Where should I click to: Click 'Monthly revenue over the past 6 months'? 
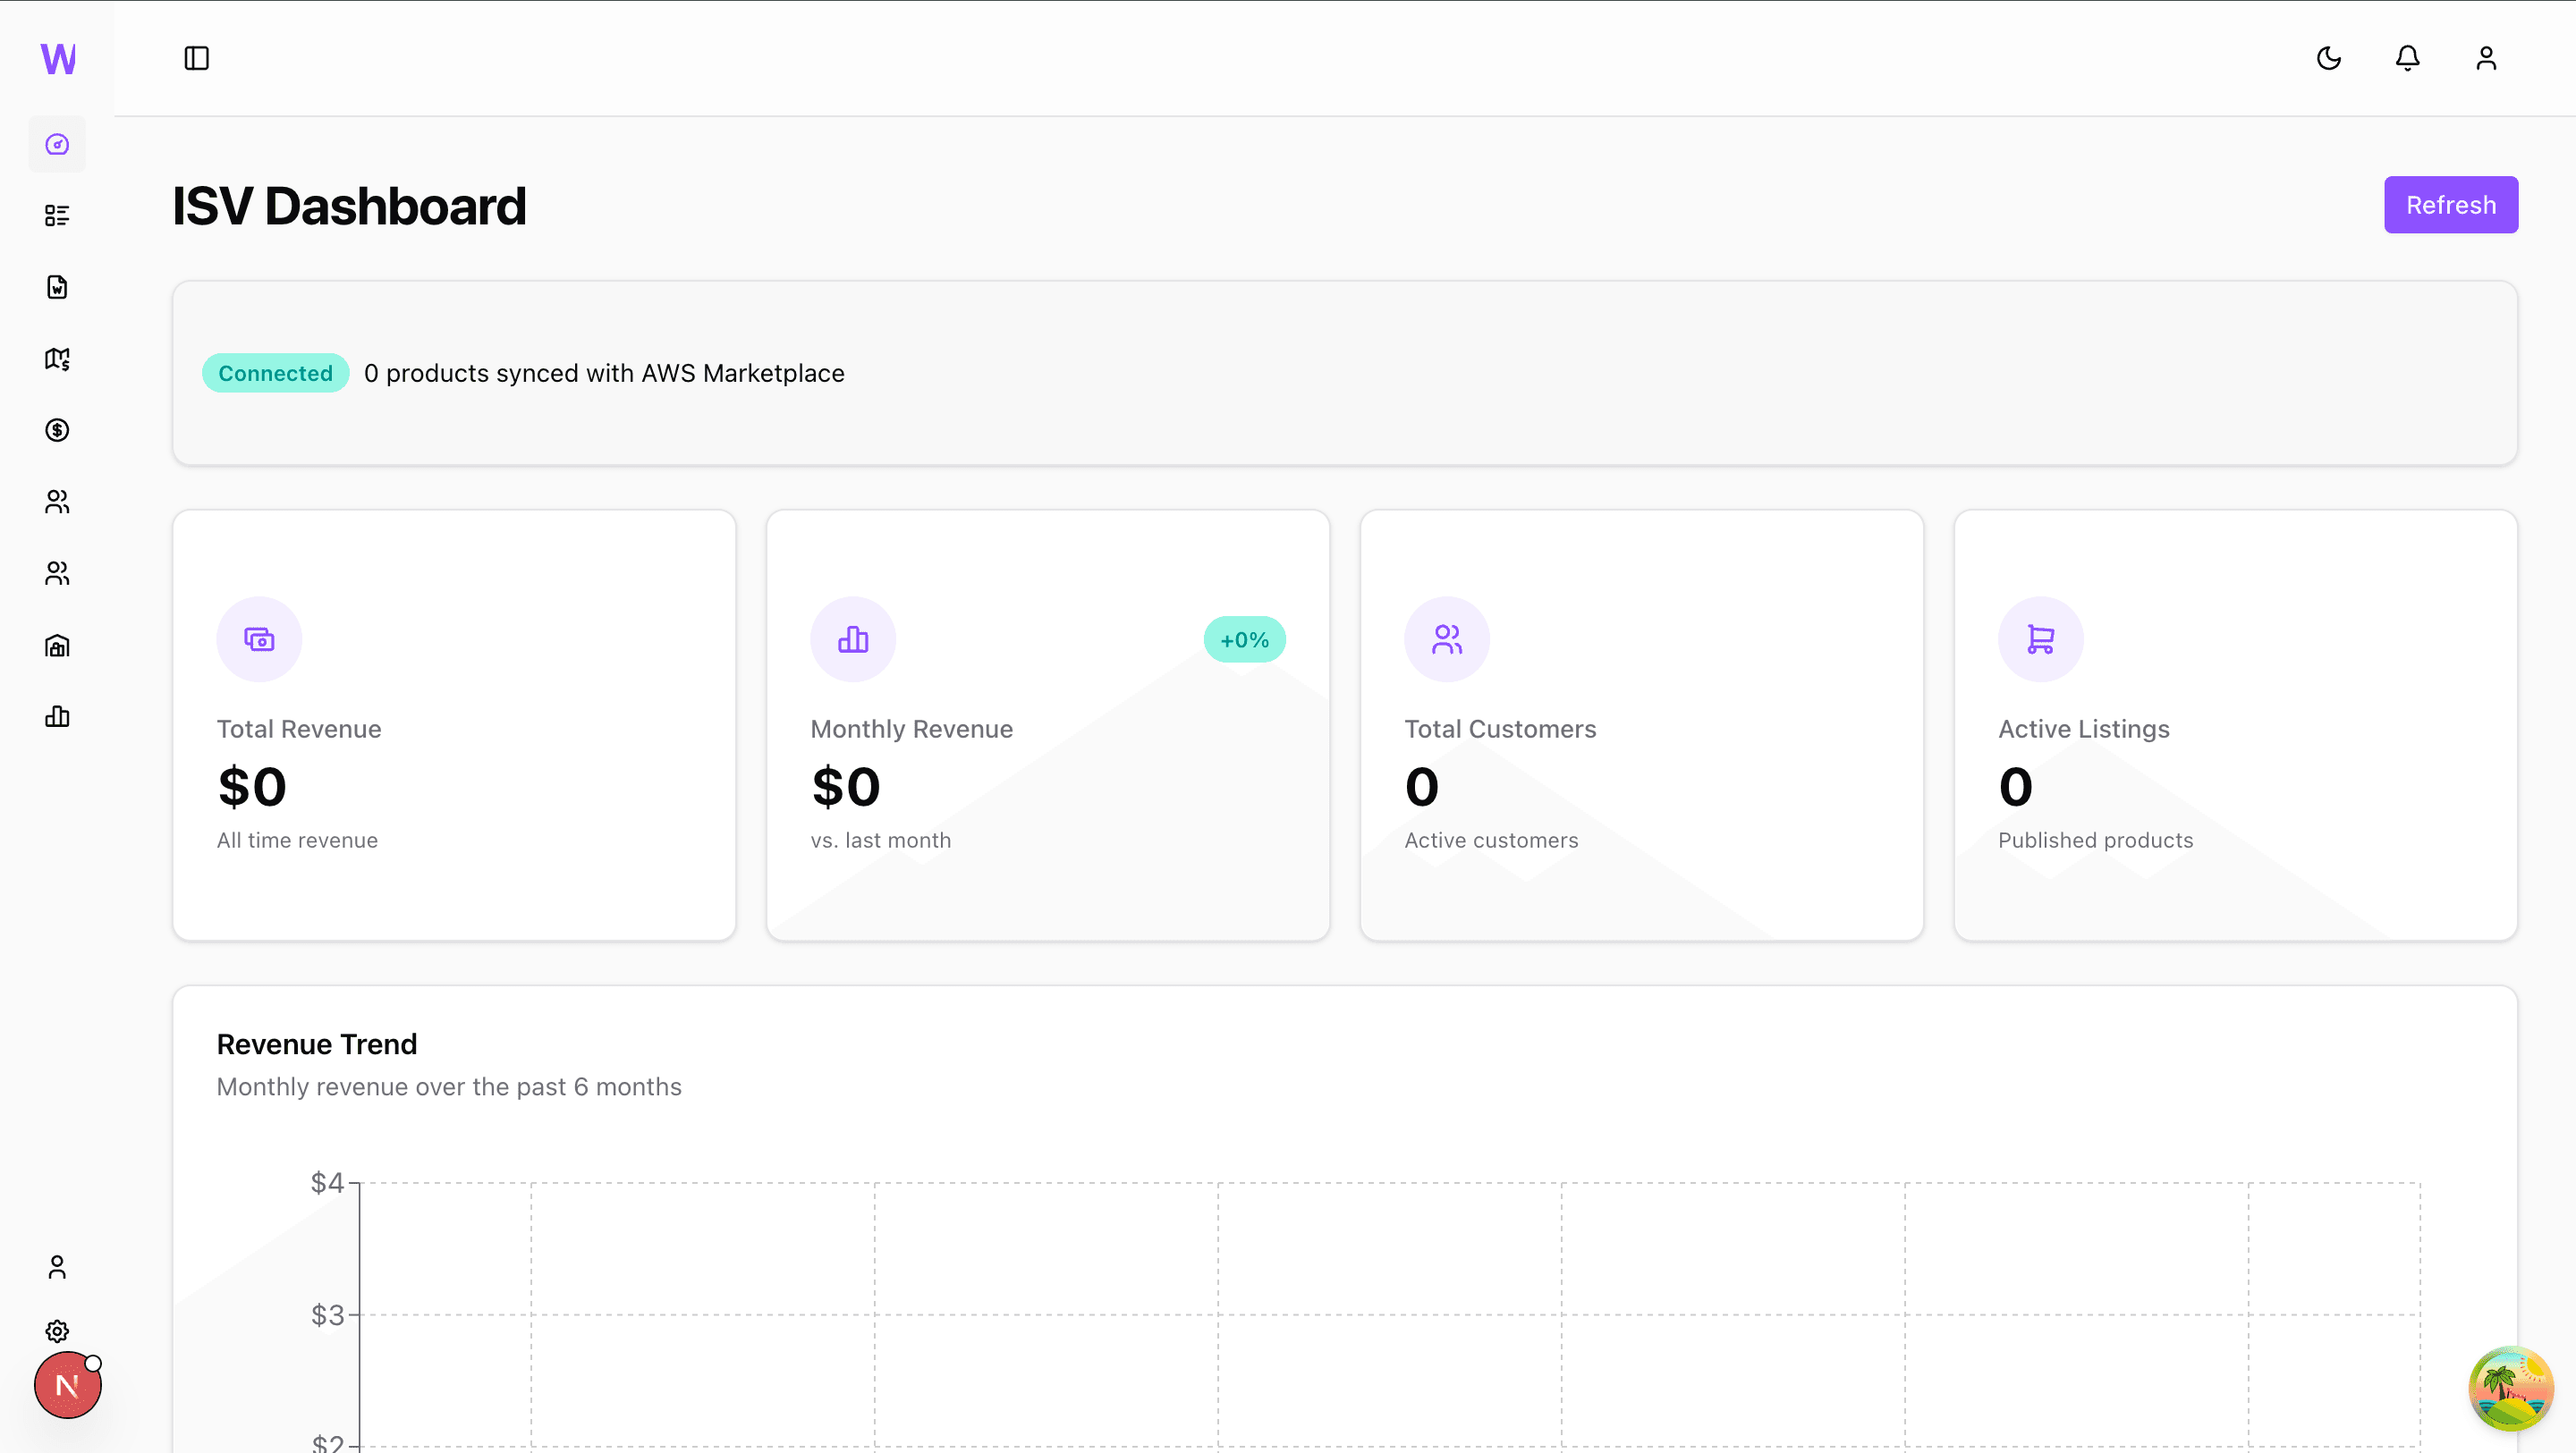coord(449,1087)
